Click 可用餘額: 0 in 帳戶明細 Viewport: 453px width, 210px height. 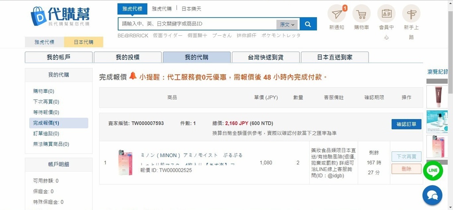46,181
